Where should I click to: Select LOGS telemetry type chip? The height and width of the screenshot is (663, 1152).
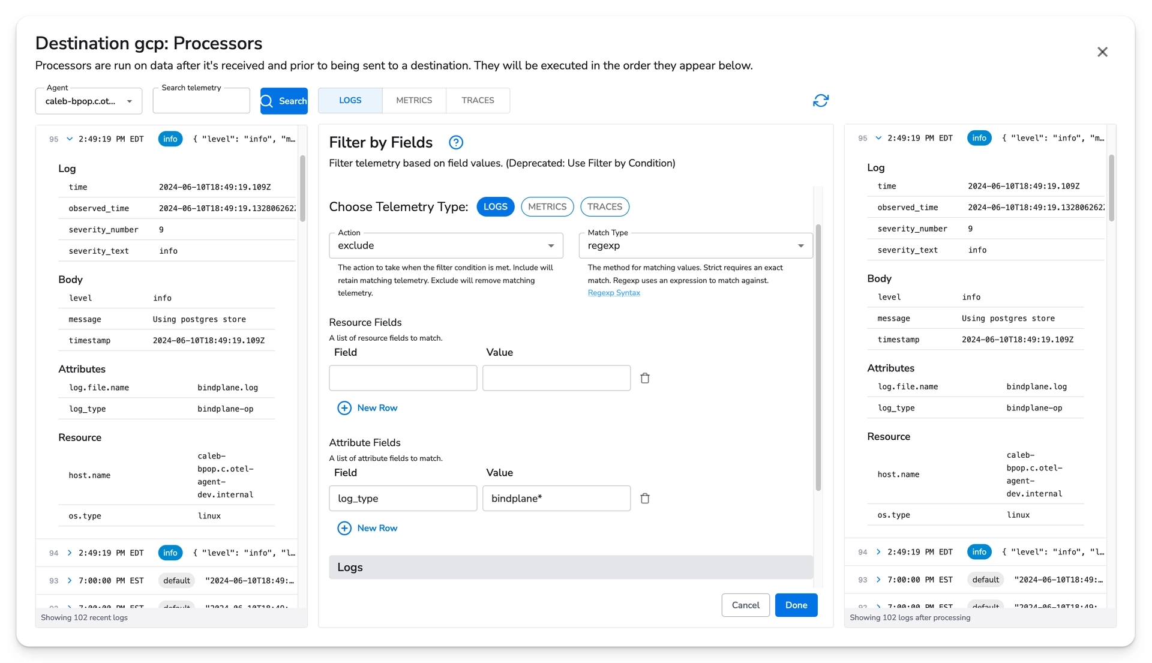495,207
